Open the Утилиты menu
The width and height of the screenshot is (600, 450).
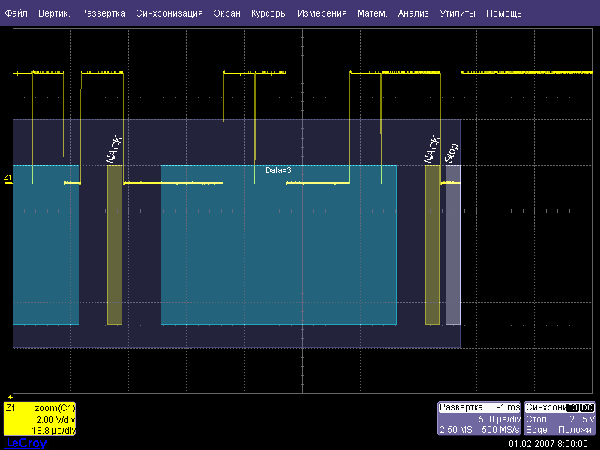[457, 13]
